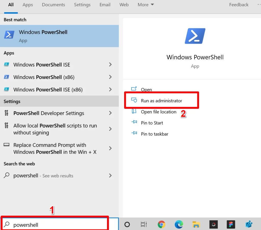This screenshot has width=261, height=230.
Task: Select Pin to Start
Action: pyautogui.click(x=152, y=123)
